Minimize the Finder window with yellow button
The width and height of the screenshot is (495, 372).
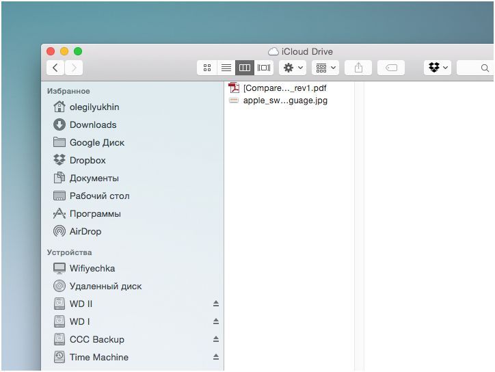click(64, 51)
